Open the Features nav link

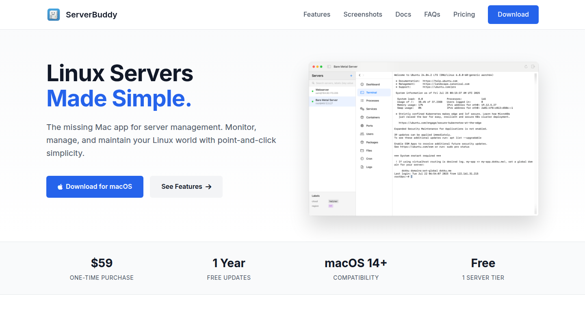point(317,14)
